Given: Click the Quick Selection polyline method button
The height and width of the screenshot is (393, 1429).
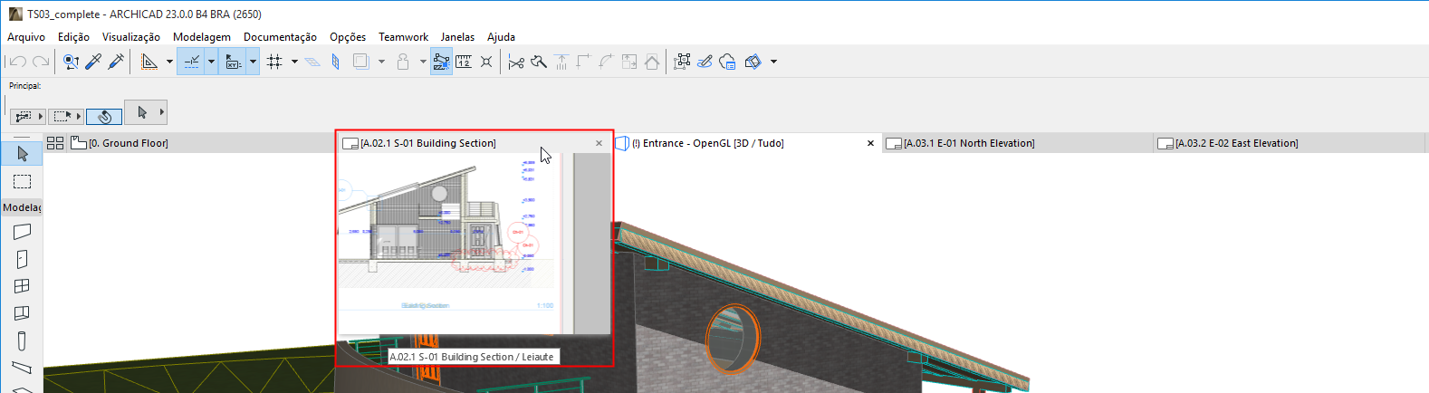Looking at the screenshot, I should click(x=24, y=116).
